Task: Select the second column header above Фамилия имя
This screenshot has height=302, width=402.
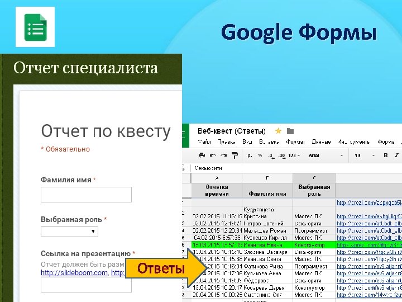Action: click(267, 178)
